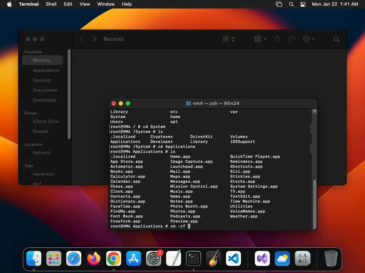Open the Finder group-by dropdown

(x=260, y=39)
